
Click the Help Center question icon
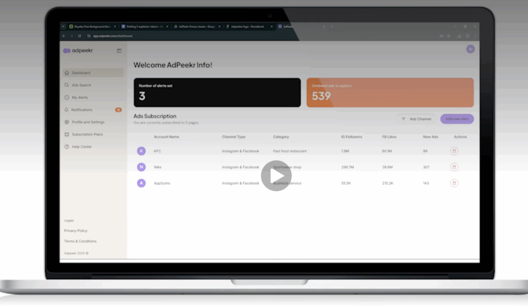point(67,147)
